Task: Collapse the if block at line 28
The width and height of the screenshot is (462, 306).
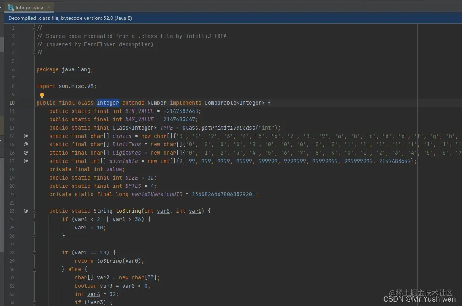Action: pos(34,253)
